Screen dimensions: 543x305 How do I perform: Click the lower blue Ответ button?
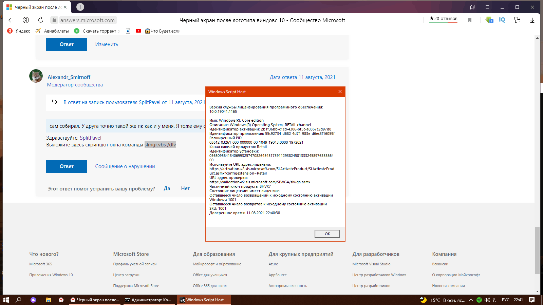click(x=67, y=166)
